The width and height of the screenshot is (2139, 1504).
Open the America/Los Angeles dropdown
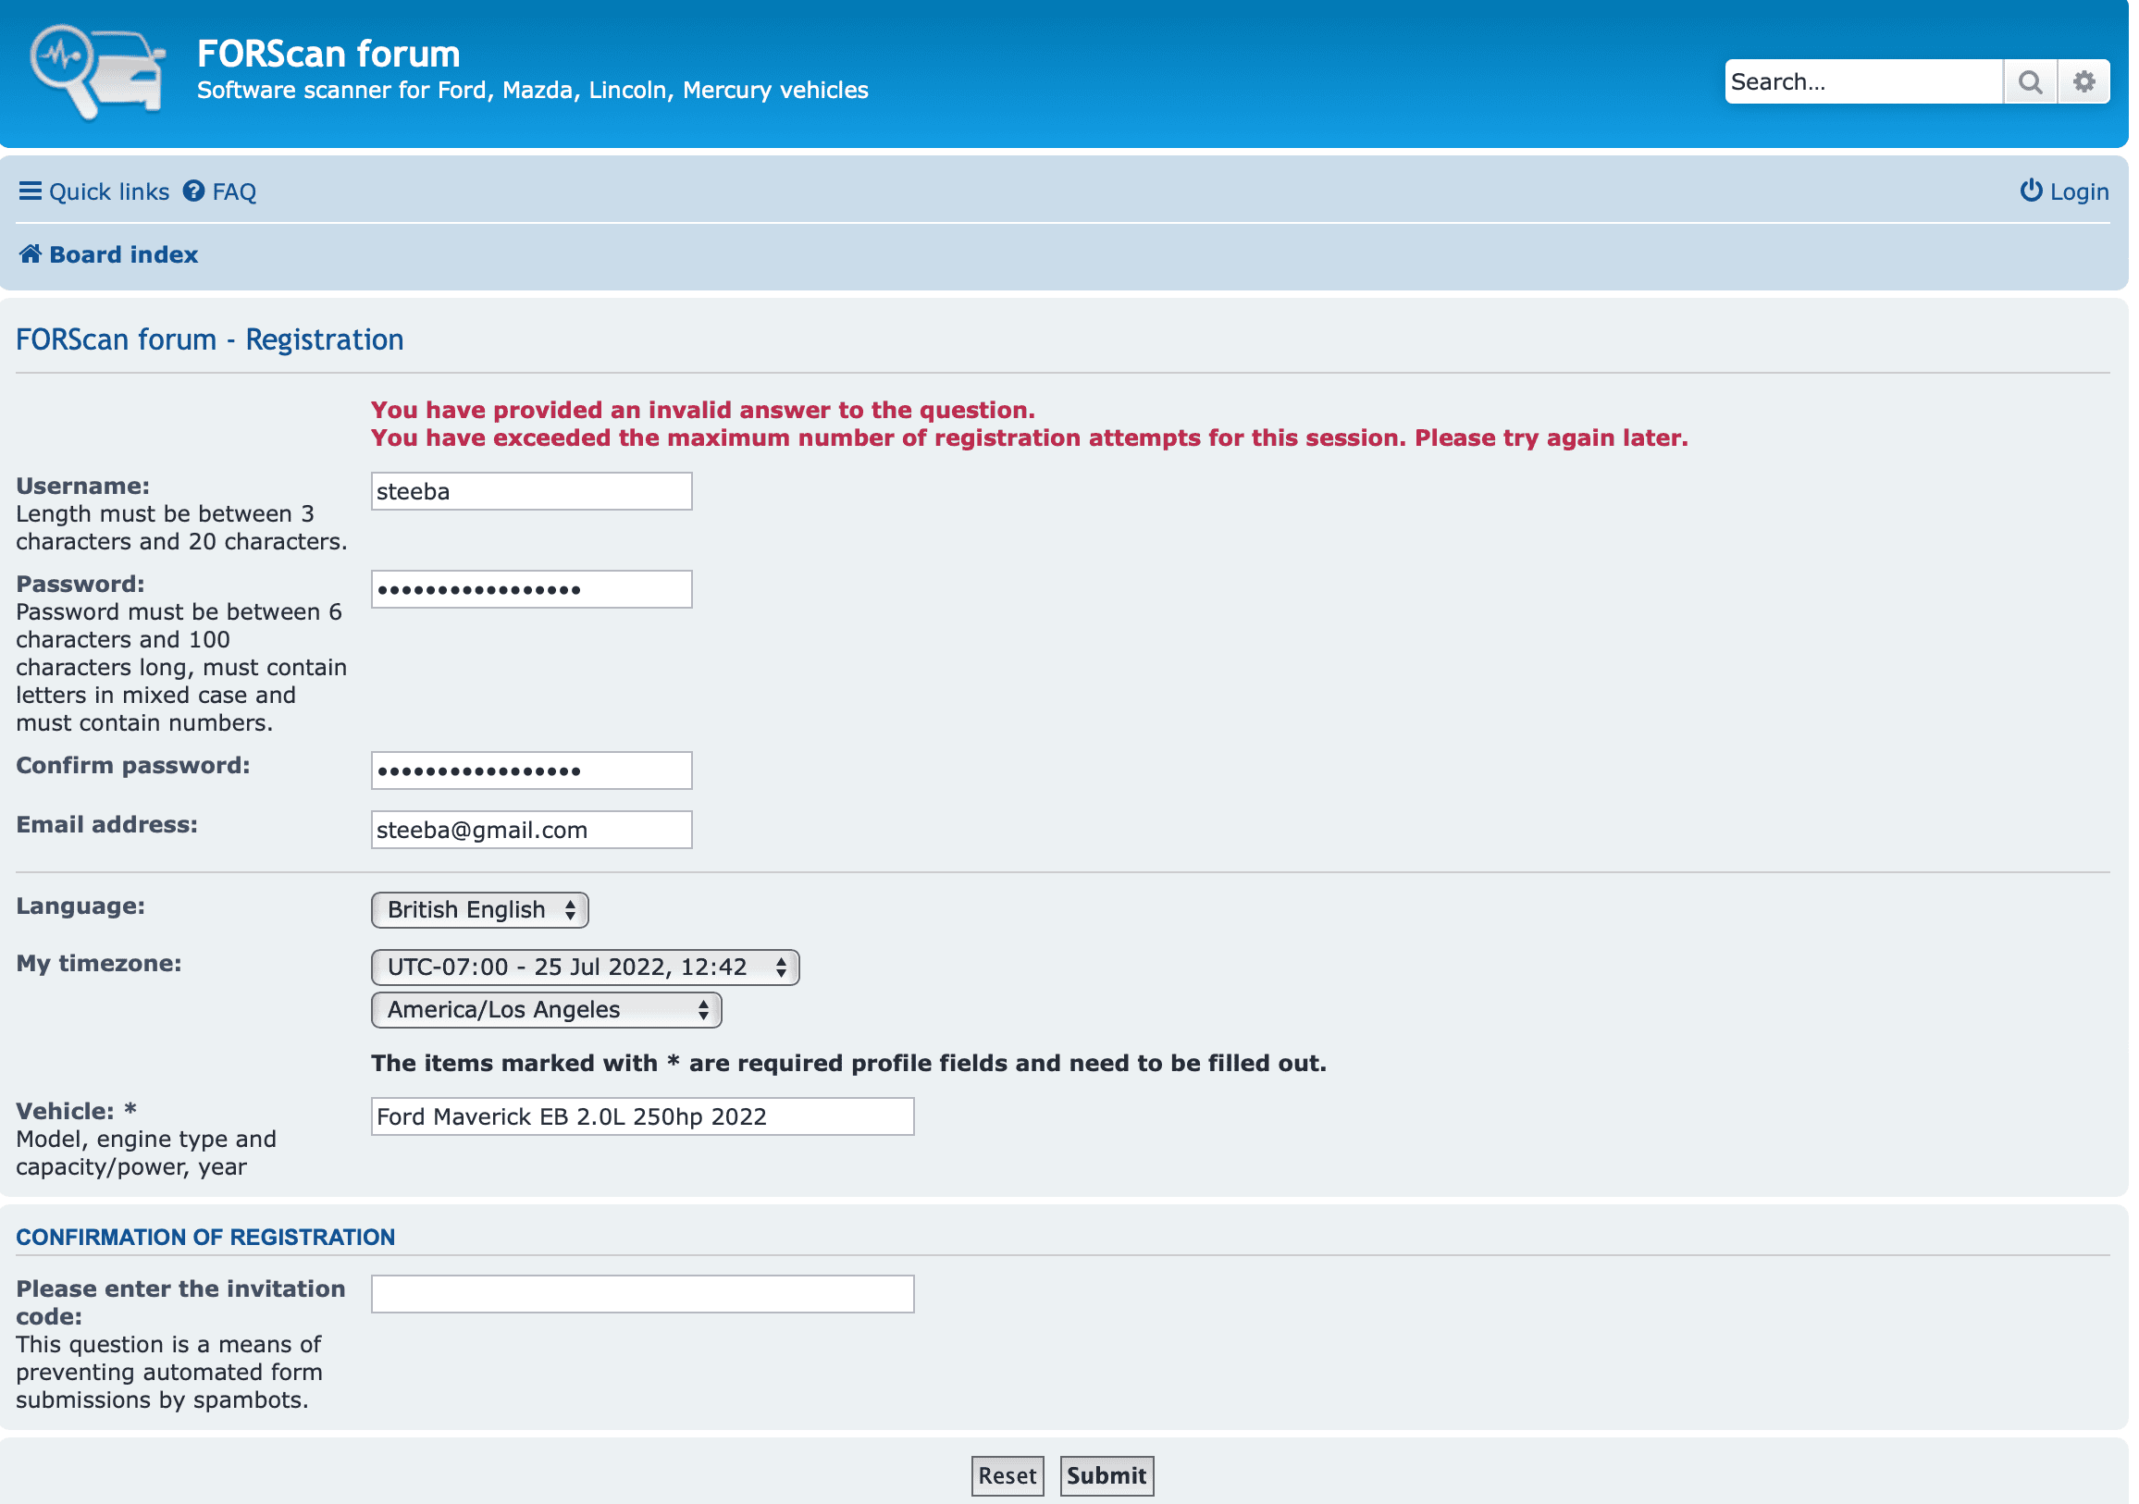pyautogui.click(x=547, y=1010)
